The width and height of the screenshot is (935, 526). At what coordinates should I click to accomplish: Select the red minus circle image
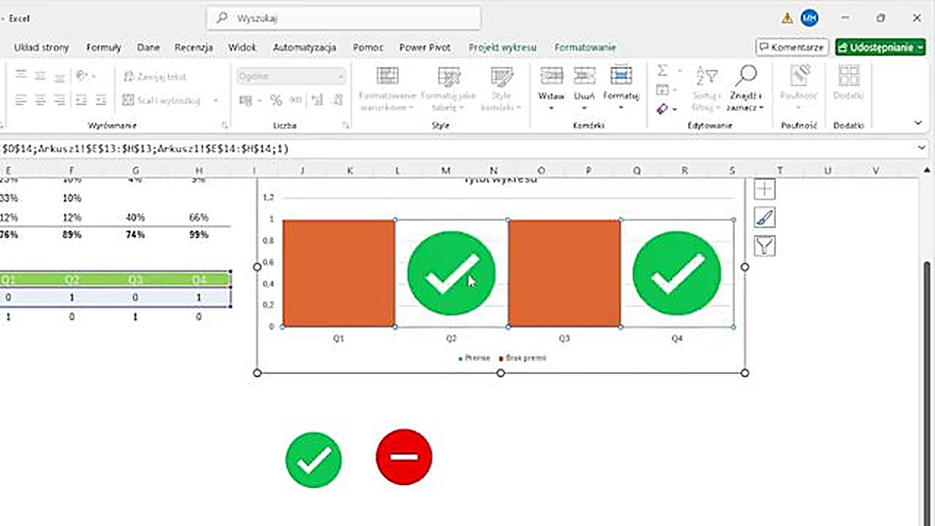[x=404, y=457]
